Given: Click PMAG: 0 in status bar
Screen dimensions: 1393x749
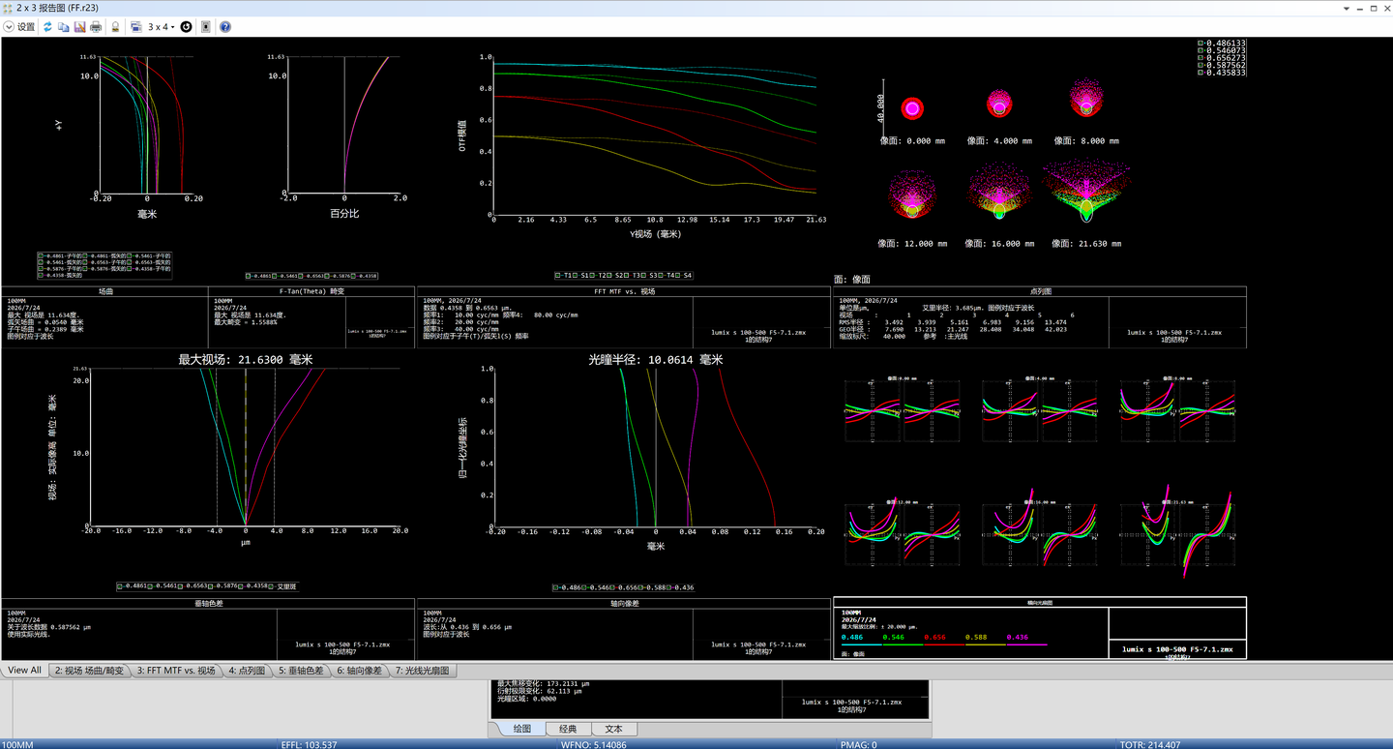Looking at the screenshot, I should 858,744.
